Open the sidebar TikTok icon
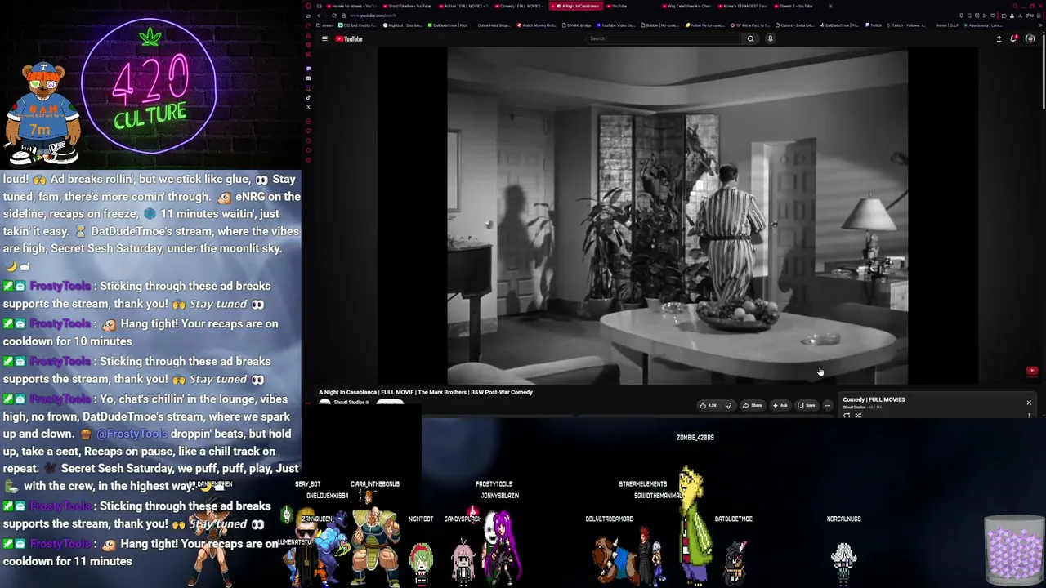 click(x=308, y=97)
